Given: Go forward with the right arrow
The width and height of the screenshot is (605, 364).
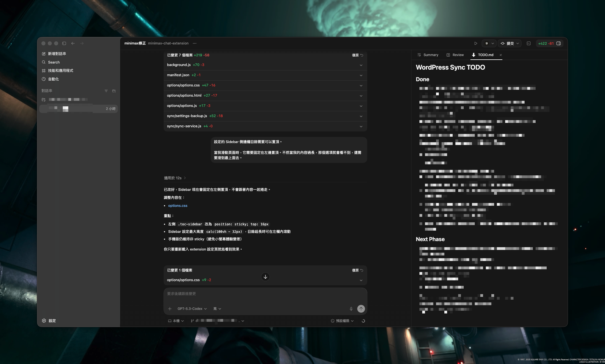Looking at the screenshot, I should (82, 43).
